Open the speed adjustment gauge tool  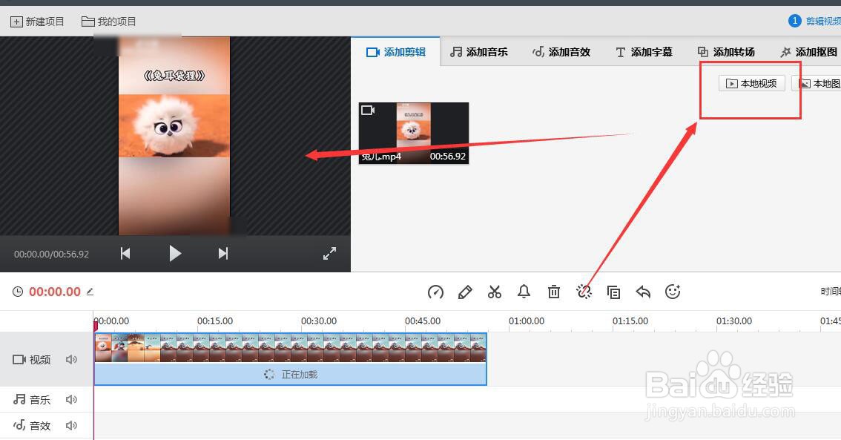[x=435, y=292]
